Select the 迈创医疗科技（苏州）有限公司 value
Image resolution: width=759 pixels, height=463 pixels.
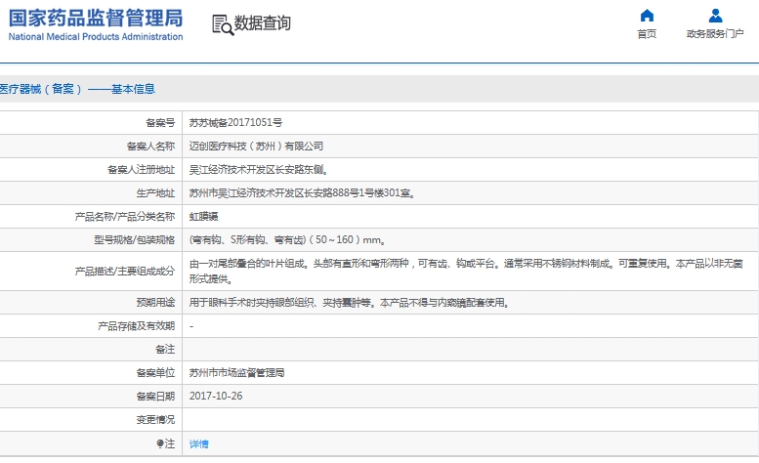[x=256, y=147]
